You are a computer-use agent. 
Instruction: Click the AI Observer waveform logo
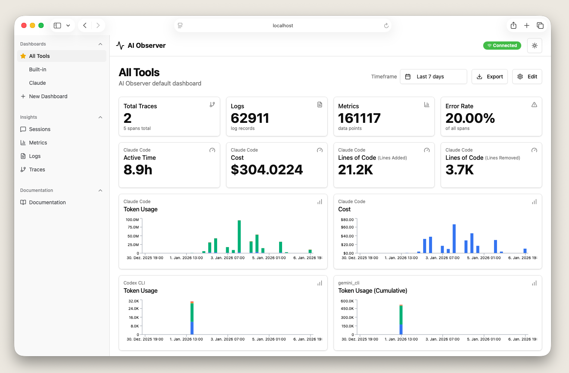click(x=120, y=45)
